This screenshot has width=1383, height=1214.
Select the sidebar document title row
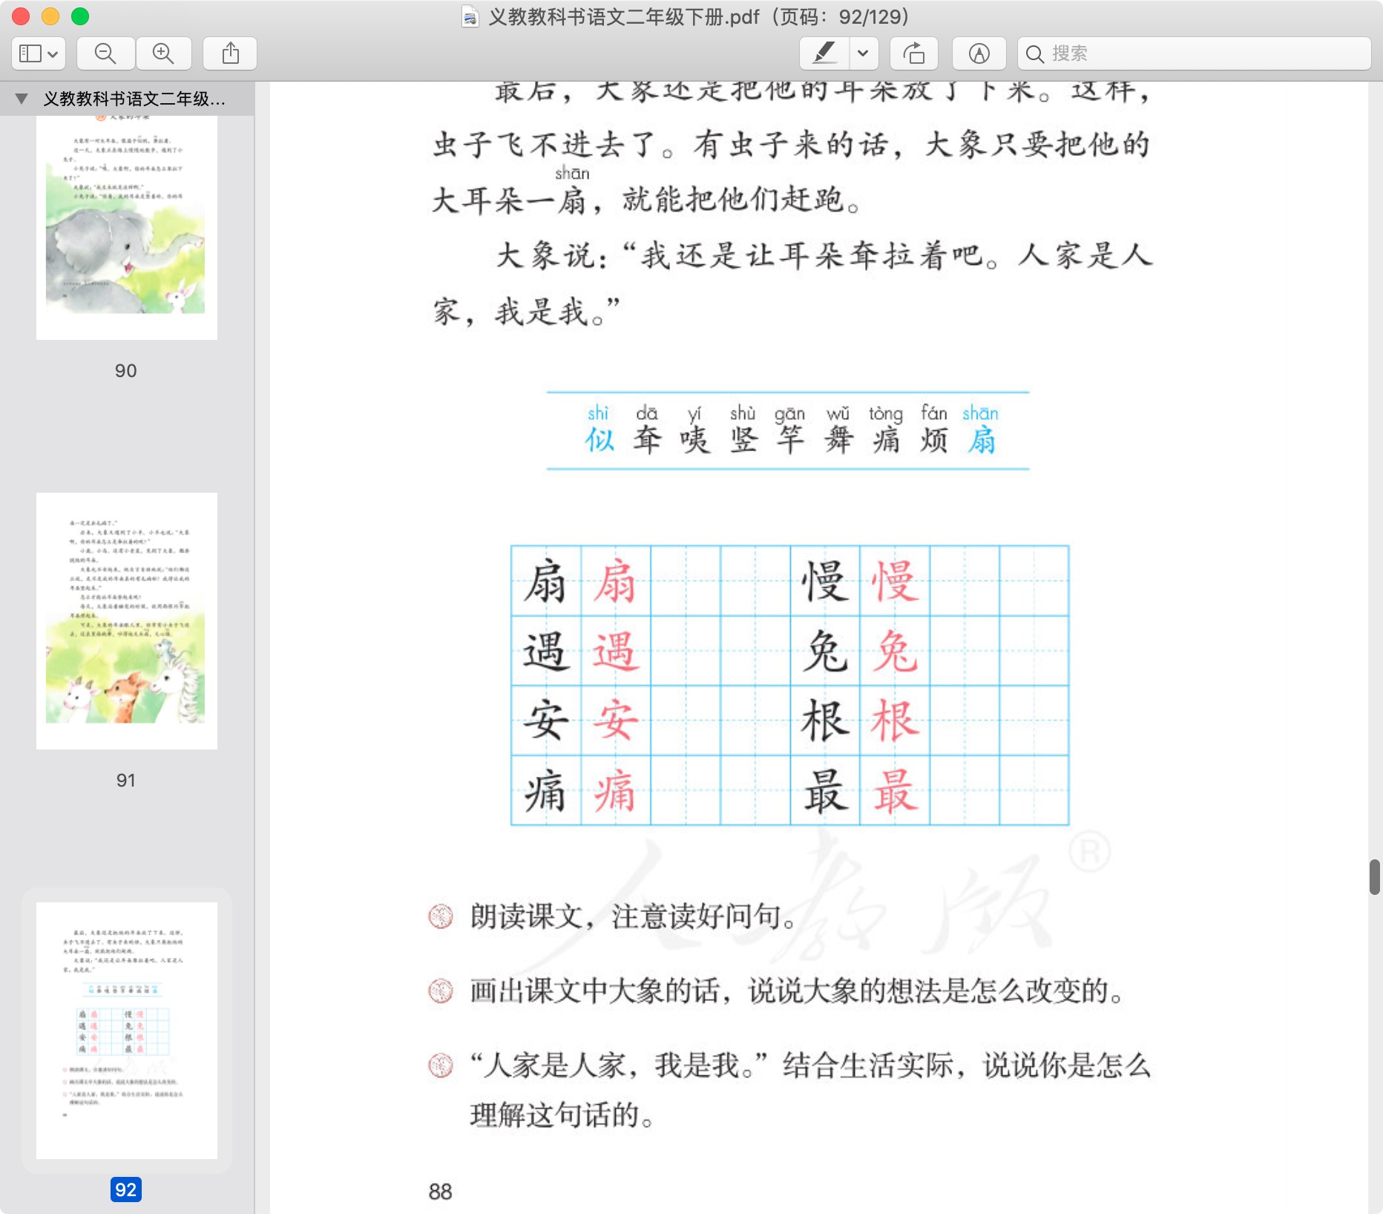coord(134,99)
